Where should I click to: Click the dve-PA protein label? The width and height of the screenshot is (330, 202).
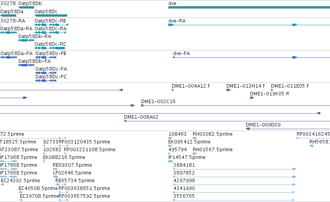181,54
